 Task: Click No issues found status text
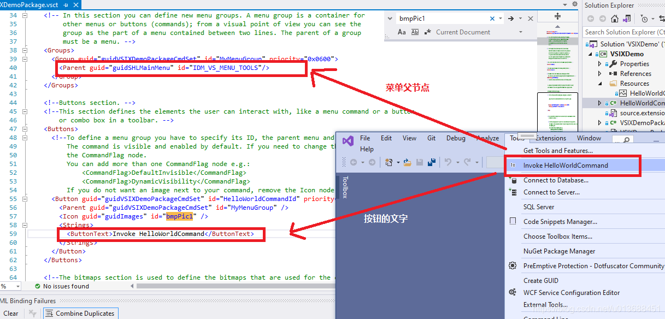point(66,286)
